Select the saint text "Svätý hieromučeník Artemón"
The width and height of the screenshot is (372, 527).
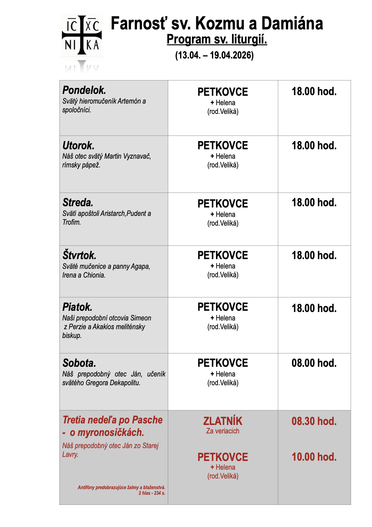click(x=104, y=101)
